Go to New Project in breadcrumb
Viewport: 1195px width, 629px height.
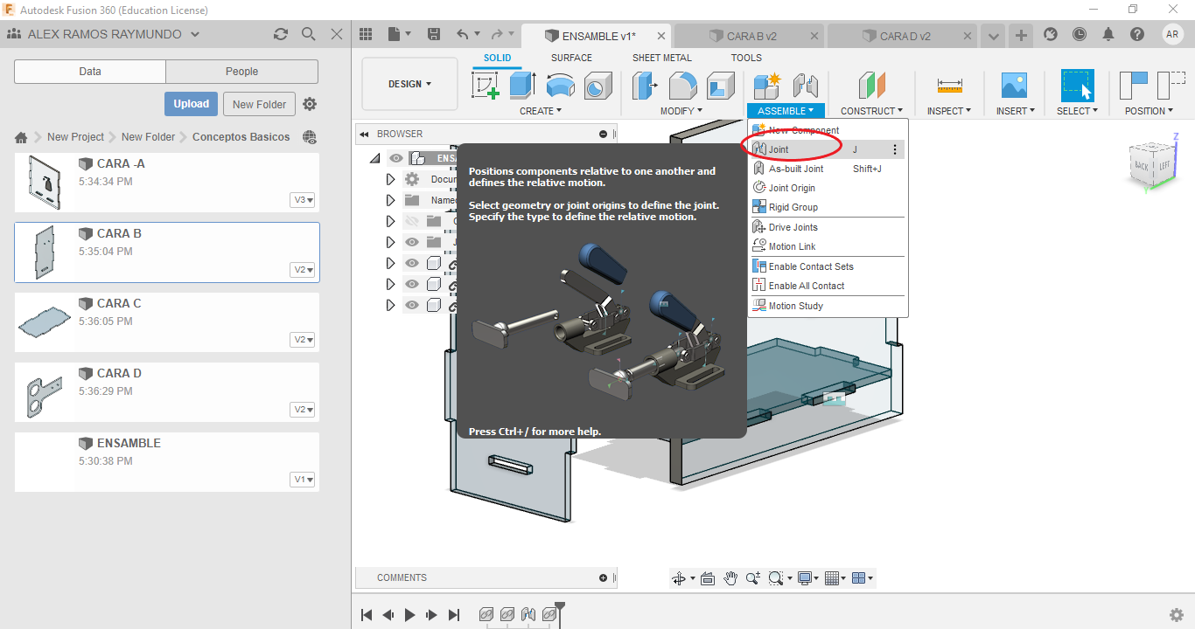tap(75, 137)
